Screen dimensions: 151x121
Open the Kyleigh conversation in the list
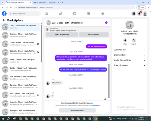pos(20,112)
